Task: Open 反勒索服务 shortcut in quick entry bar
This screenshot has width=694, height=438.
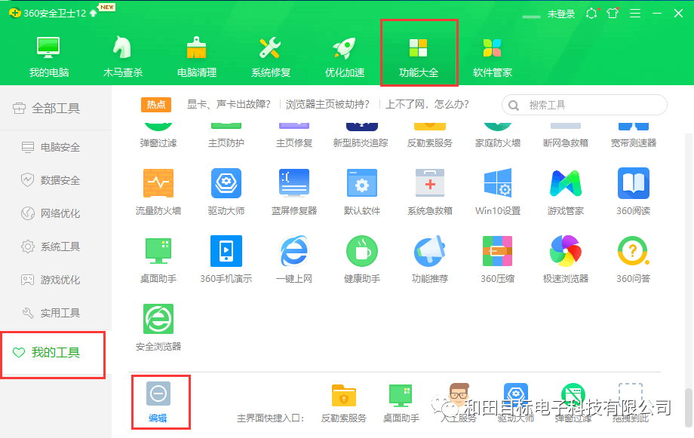Action: (344, 403)
